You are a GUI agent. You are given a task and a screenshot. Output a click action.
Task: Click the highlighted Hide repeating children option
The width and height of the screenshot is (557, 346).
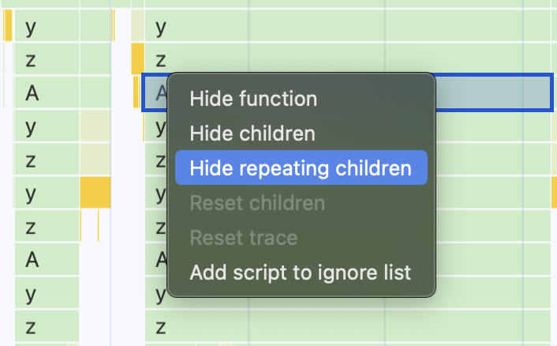301,168
